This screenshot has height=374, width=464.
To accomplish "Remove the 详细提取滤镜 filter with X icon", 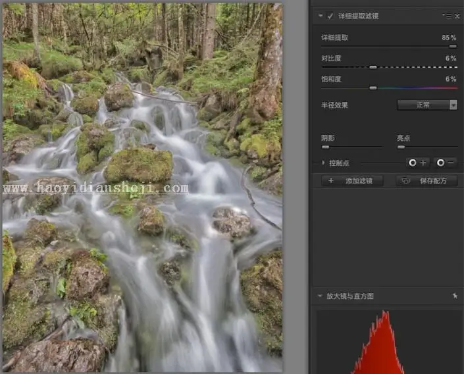I will [457, 16].
